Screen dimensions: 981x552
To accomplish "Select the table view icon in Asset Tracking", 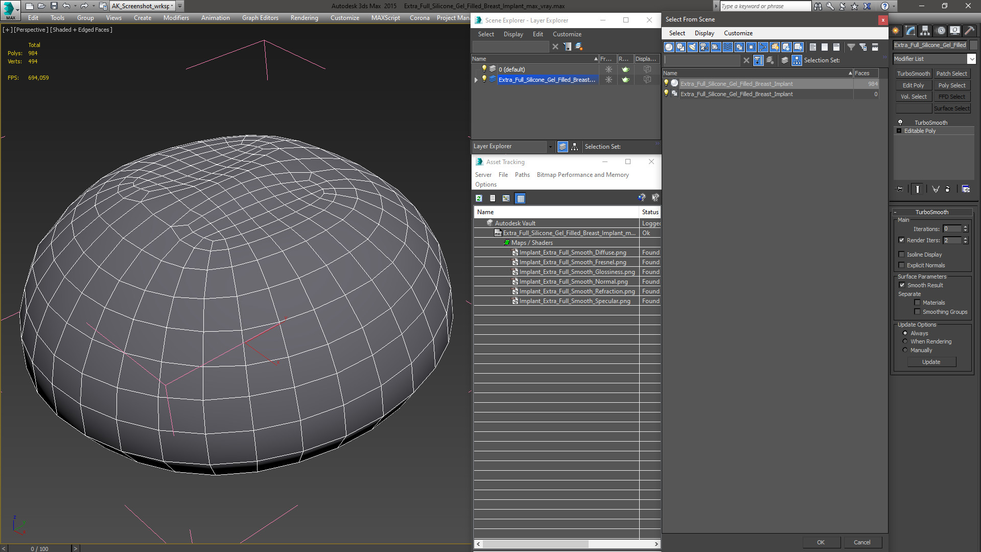I will click(x=520, y=198).
